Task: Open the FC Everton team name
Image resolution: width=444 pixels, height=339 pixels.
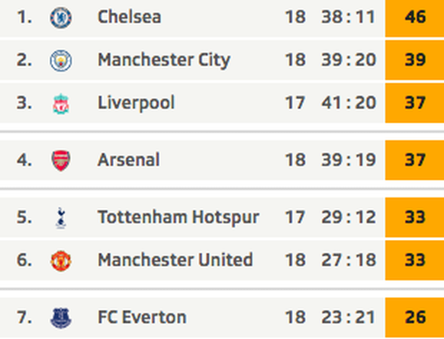Action: [142, 317]
